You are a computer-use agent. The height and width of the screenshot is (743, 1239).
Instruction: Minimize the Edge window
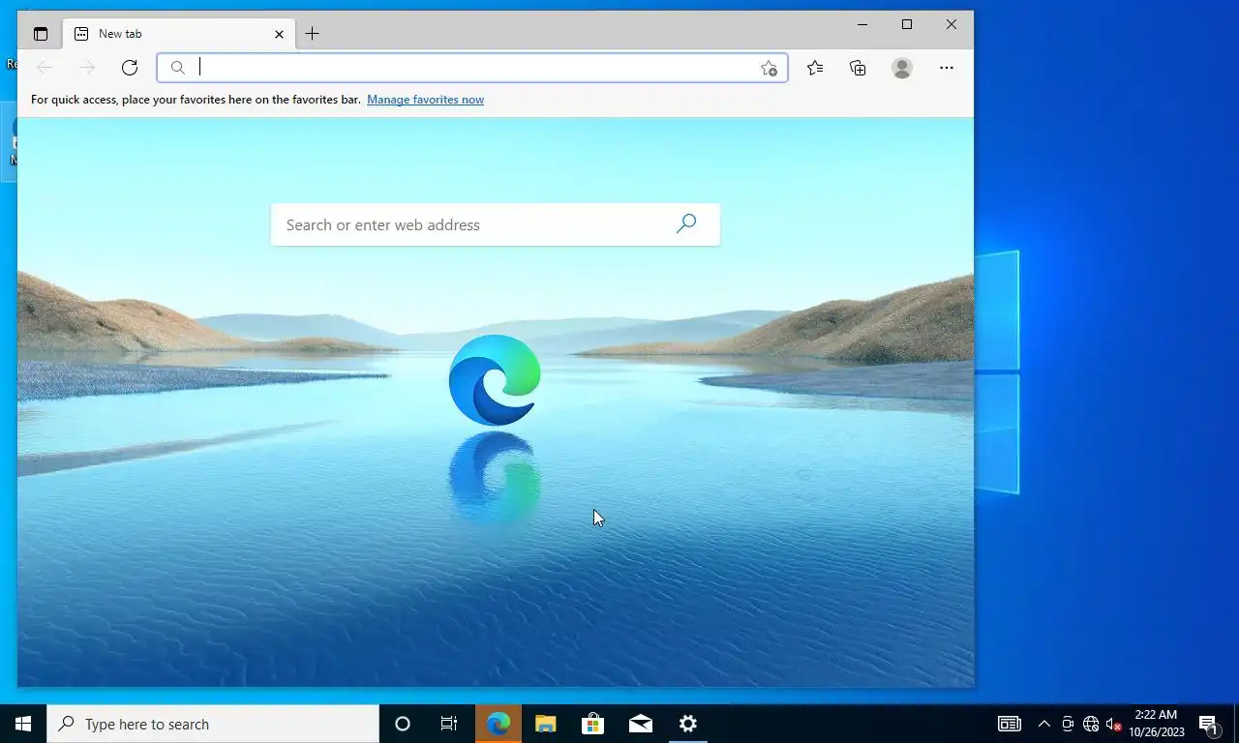862,24
